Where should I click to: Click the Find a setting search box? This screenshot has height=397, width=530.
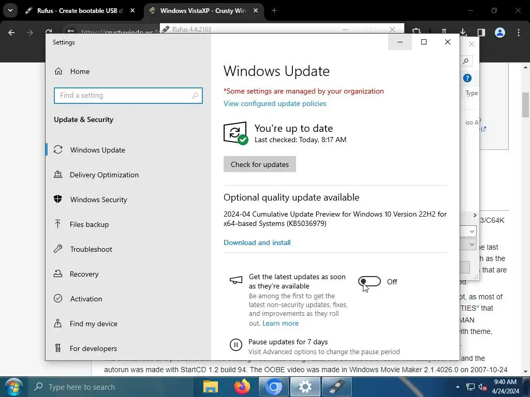coord(128,96)
